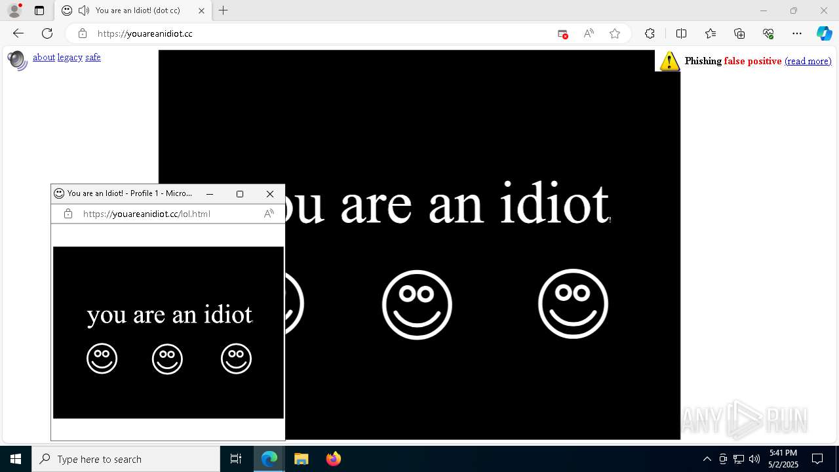The height and width of the screenshot is (472, 839).
Task: Open File Explorer from the taskbar
Action: pos(301,459)
